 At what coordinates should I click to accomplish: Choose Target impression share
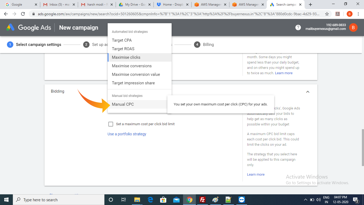pyautogui.click(x=140, y=83)
